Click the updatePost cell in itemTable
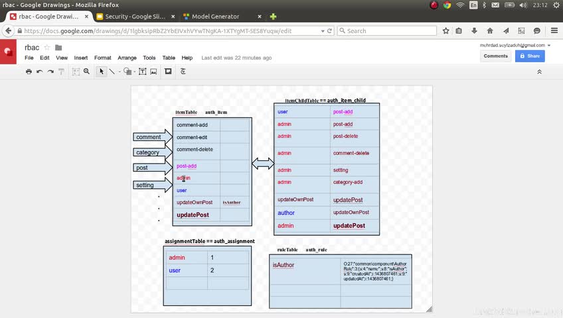Viewport: 563px width, 318px height. (197, 215)
